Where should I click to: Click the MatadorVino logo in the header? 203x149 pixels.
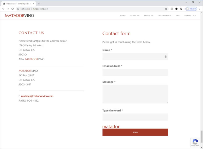tap(20, 16)
